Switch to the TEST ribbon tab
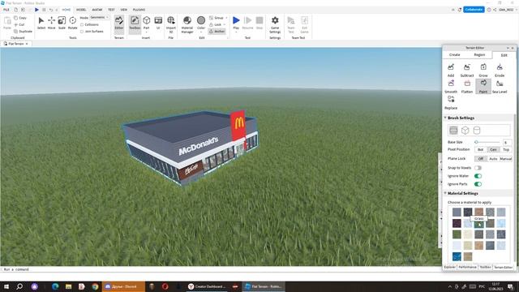Screen dimensions: 519x292 click(111, 10)
